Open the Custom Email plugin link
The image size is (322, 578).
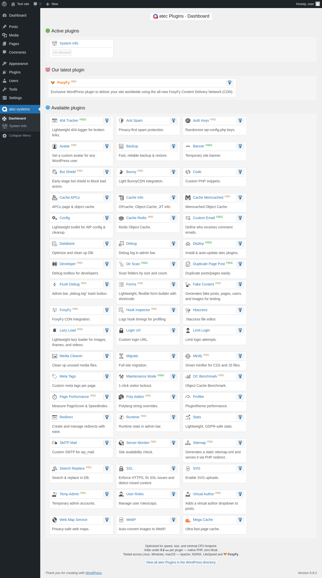tap(204, 218)
